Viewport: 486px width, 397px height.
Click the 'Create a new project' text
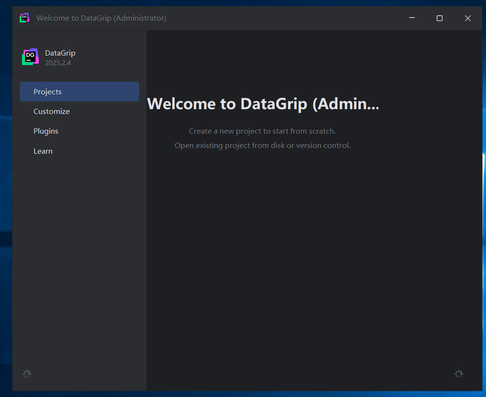point(262,131)
